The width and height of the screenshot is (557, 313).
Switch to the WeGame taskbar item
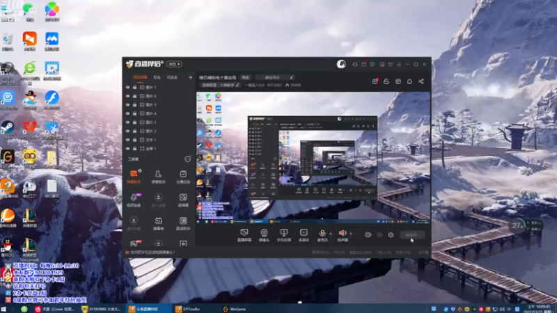235,309
